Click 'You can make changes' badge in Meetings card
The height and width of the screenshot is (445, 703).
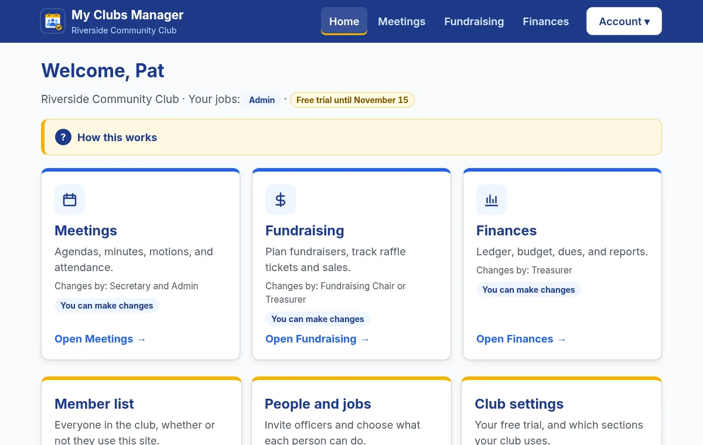[107, 306]
